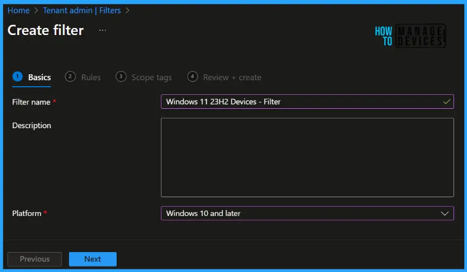
Task: Switch to the Review + create step tab
Action: point(224,77)
